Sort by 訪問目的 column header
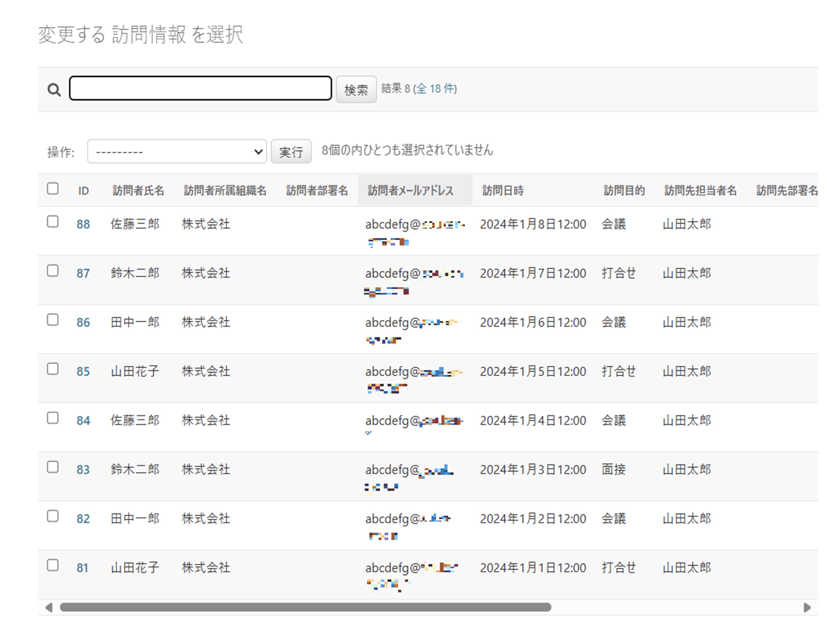 tap(624, 190)
